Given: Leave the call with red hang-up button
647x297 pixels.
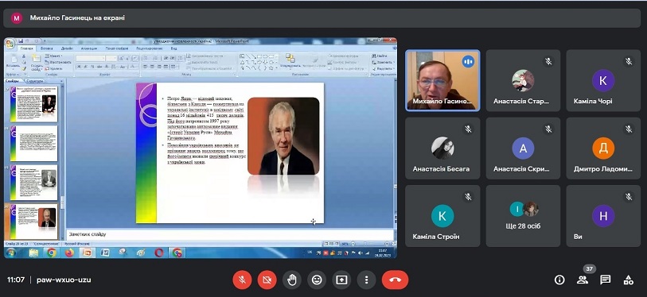Looking at the screenshot, I should pyautogui.click(x=395, y=280).
